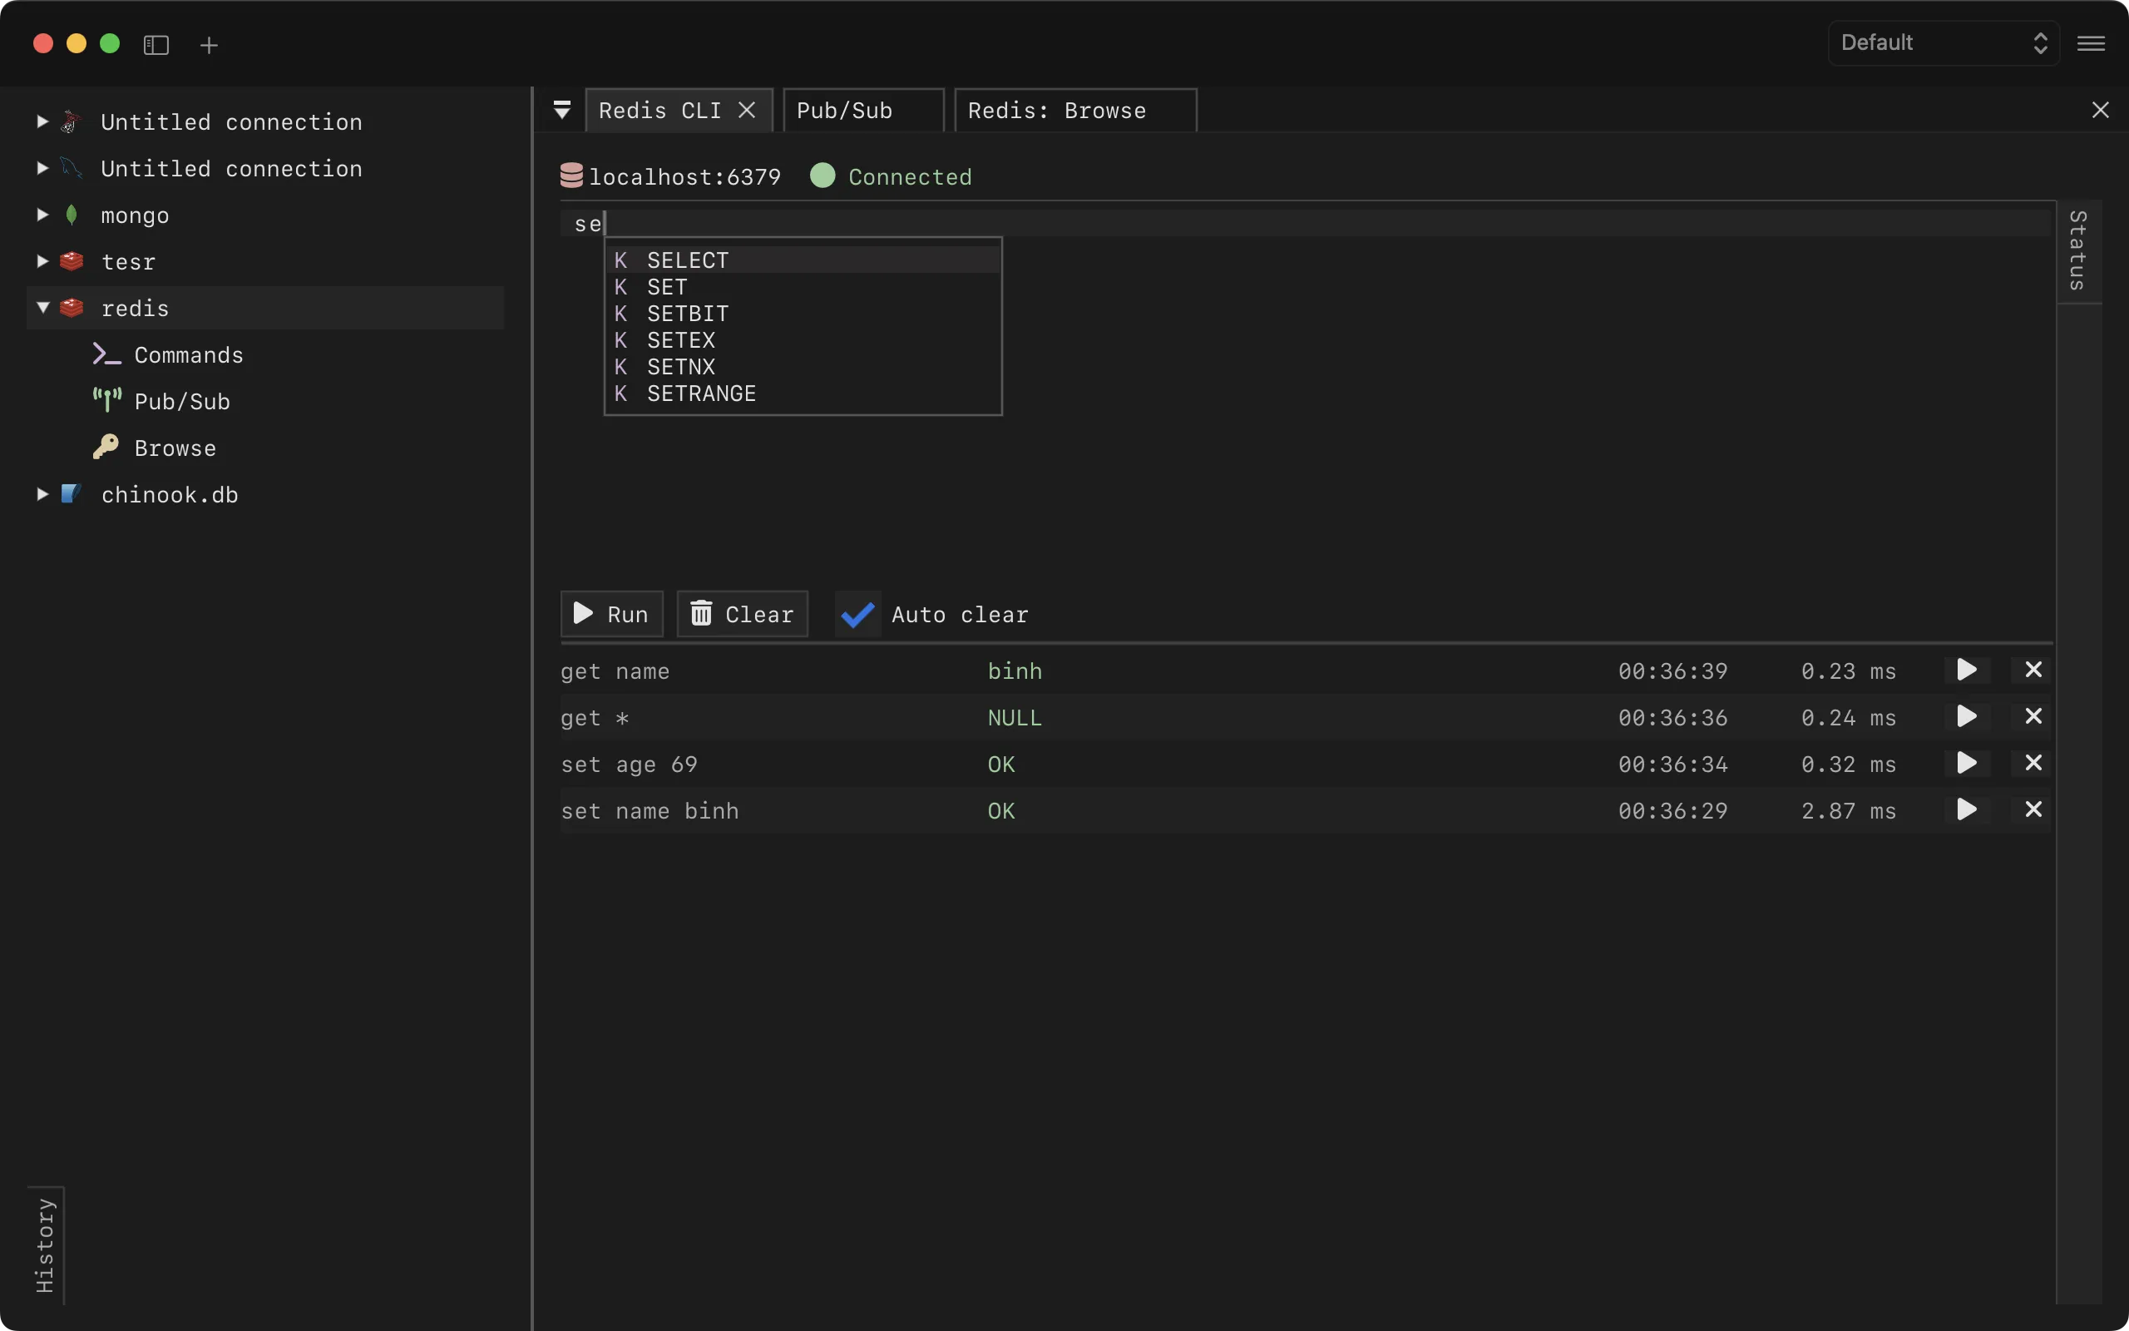The height and width of the screenshot is (1331, 2129).
Task: Open the Default dropdown at top right
Action: click(x=1941, y=42)
